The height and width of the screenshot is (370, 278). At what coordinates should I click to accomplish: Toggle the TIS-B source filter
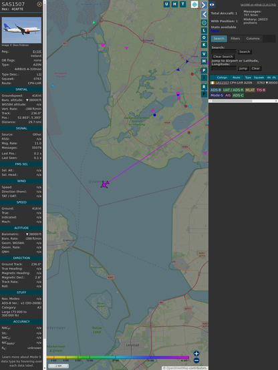(x=261, y=90)
